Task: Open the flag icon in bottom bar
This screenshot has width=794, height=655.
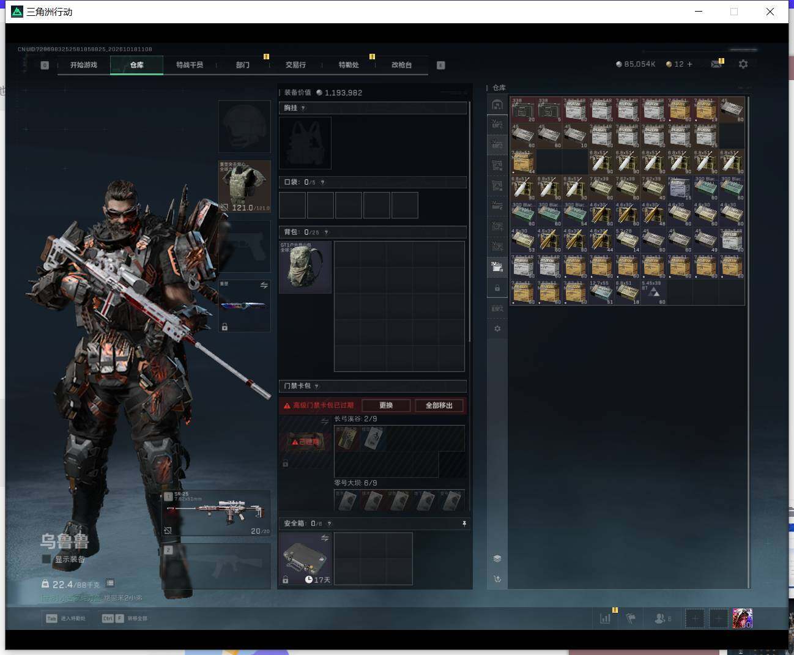Action: (x=631, y=618)
